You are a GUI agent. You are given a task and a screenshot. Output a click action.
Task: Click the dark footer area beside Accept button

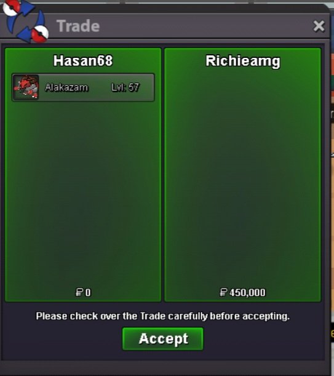click(264, 339)
